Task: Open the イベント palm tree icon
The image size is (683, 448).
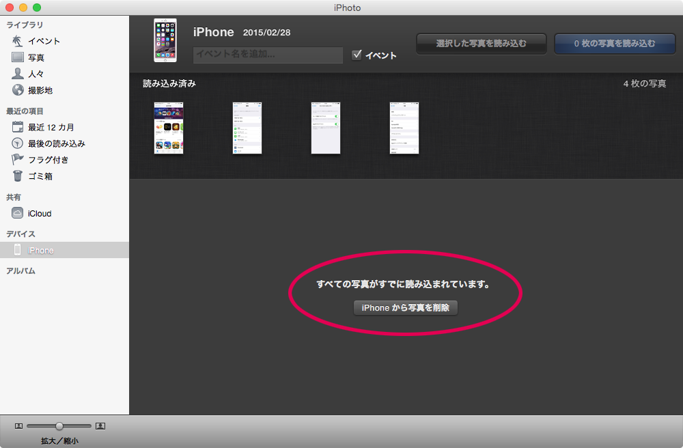Action: tap(18, 41)
